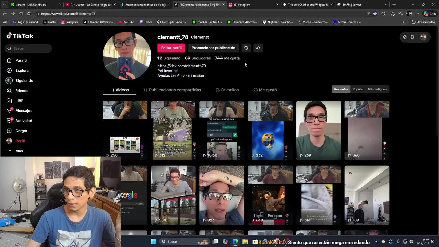Open video with 269 views
Image resolution: width=439 pixels, height=247 pixels.
click(319, 130)
